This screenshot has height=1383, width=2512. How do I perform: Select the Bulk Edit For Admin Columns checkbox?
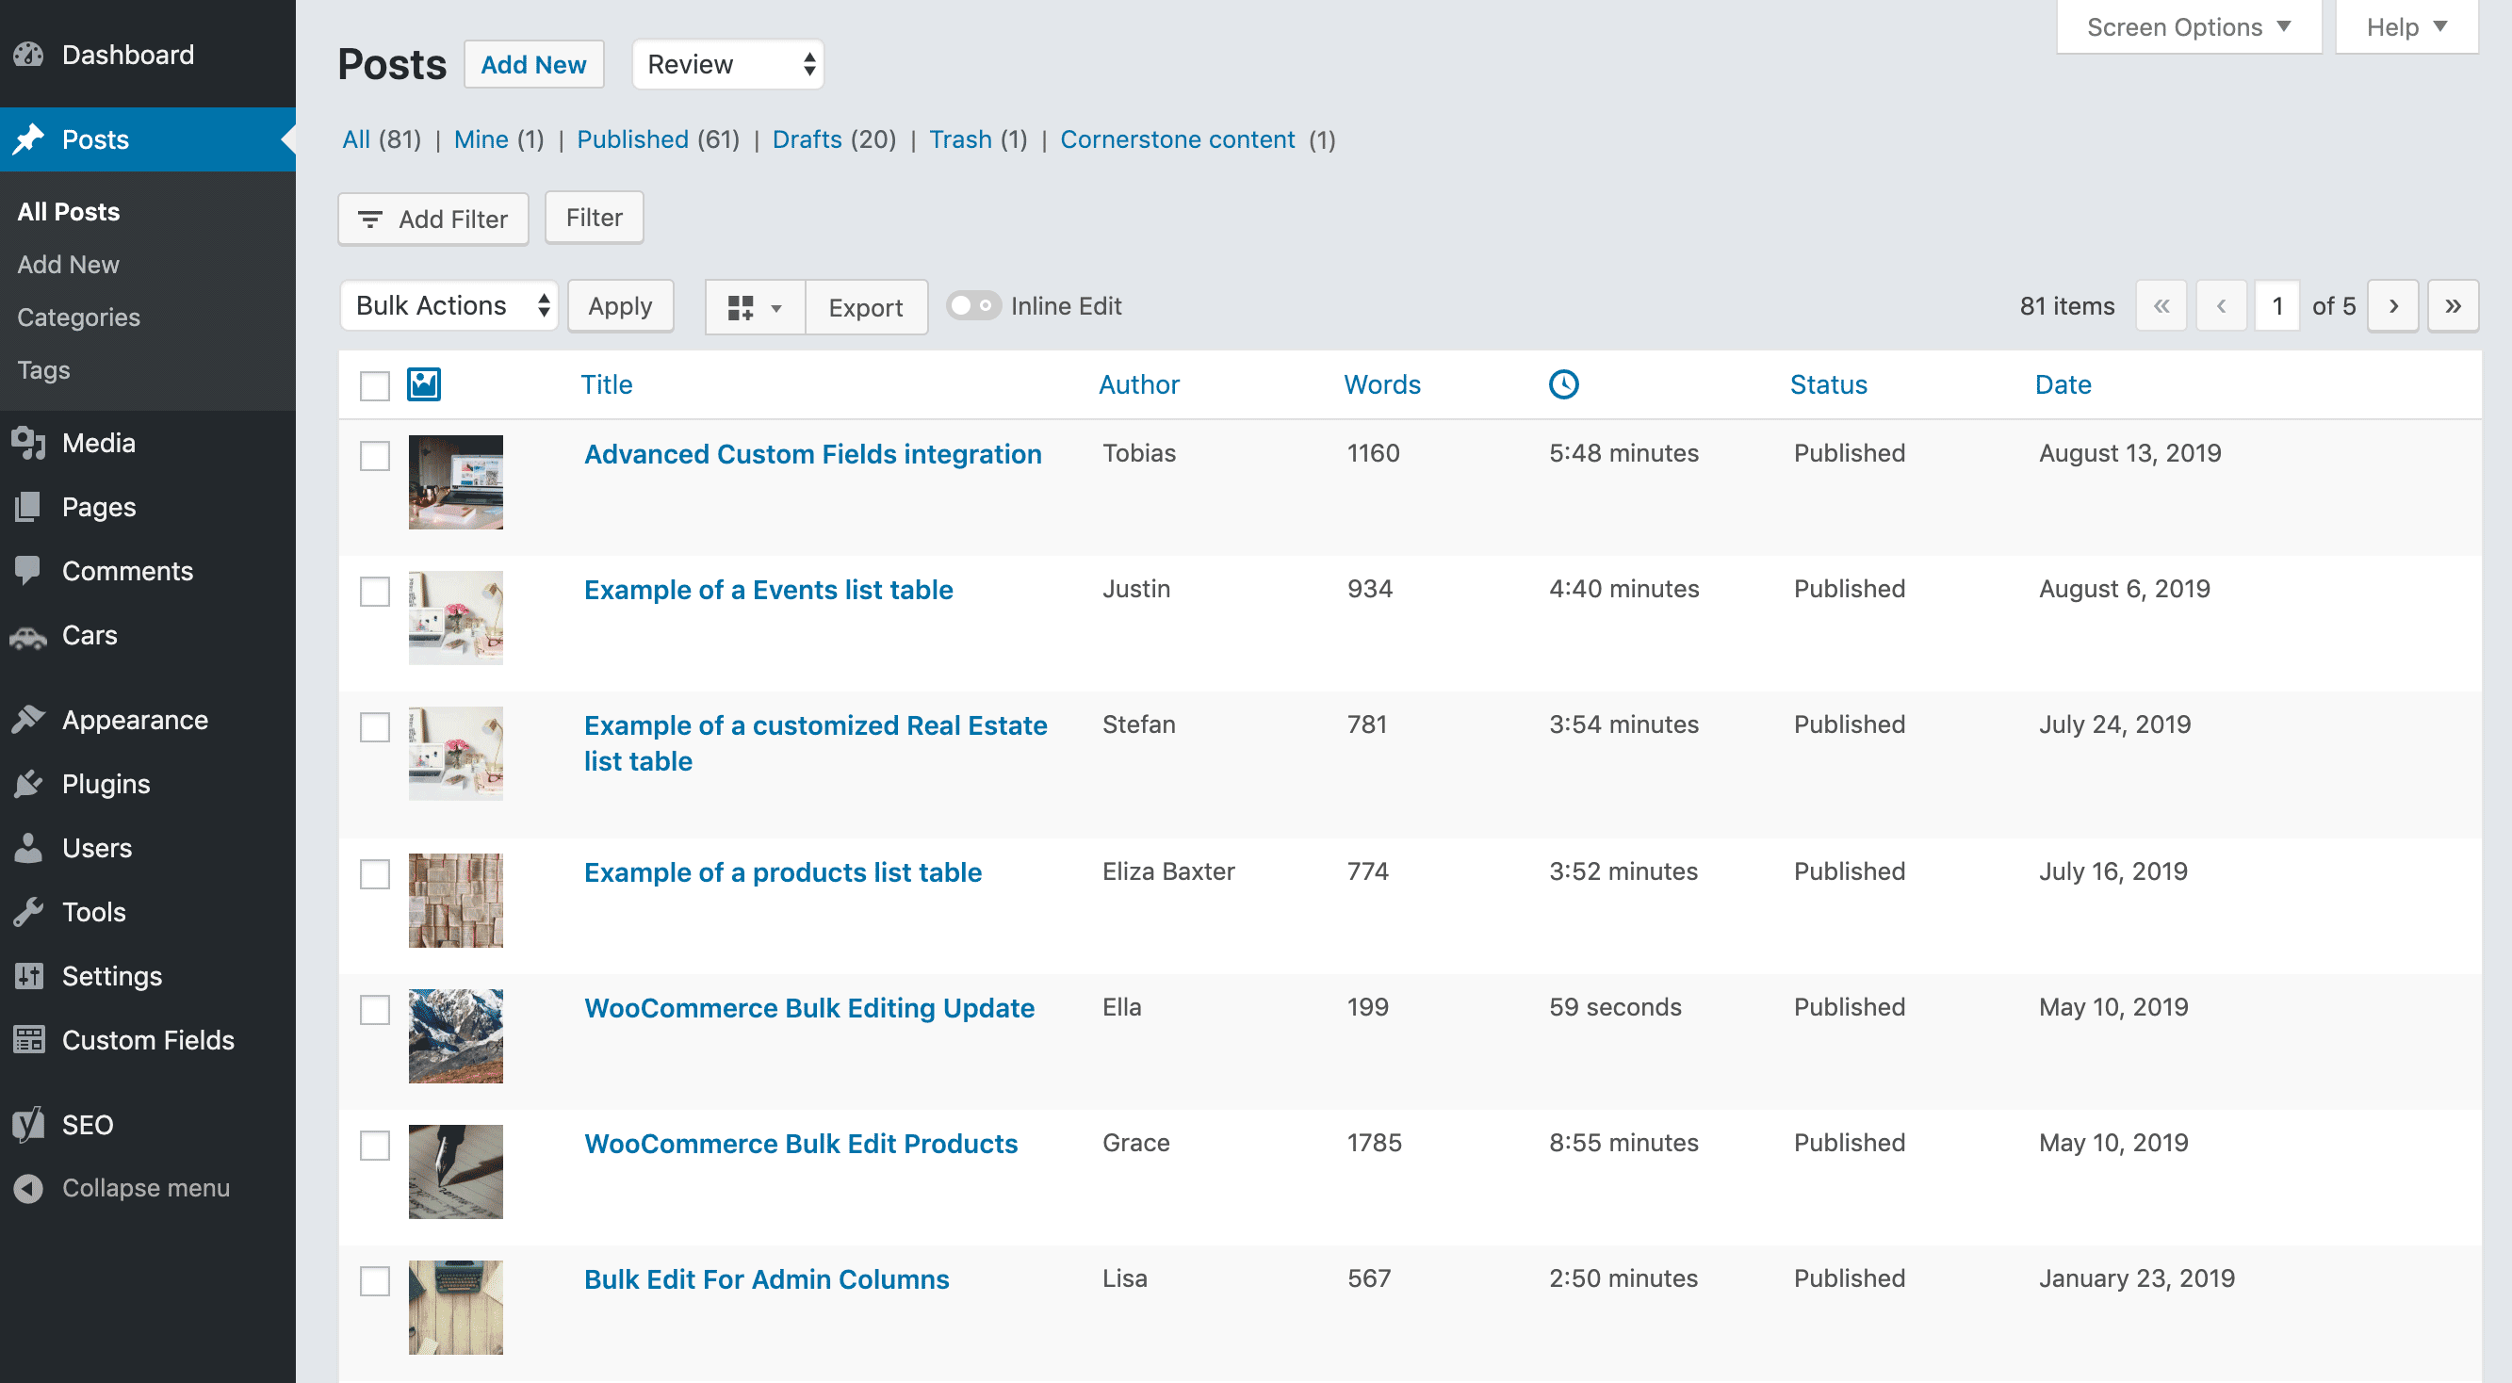[x=374, y=1280]
